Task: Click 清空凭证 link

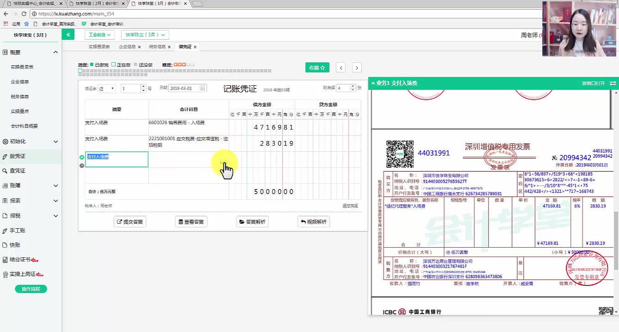Action: click(x=350, y=206)
